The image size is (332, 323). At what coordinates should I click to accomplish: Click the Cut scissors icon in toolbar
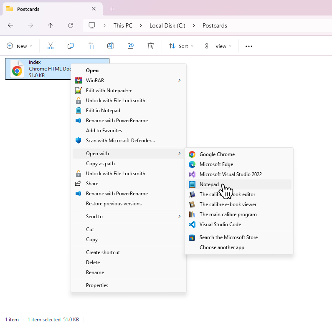(51, 46)
